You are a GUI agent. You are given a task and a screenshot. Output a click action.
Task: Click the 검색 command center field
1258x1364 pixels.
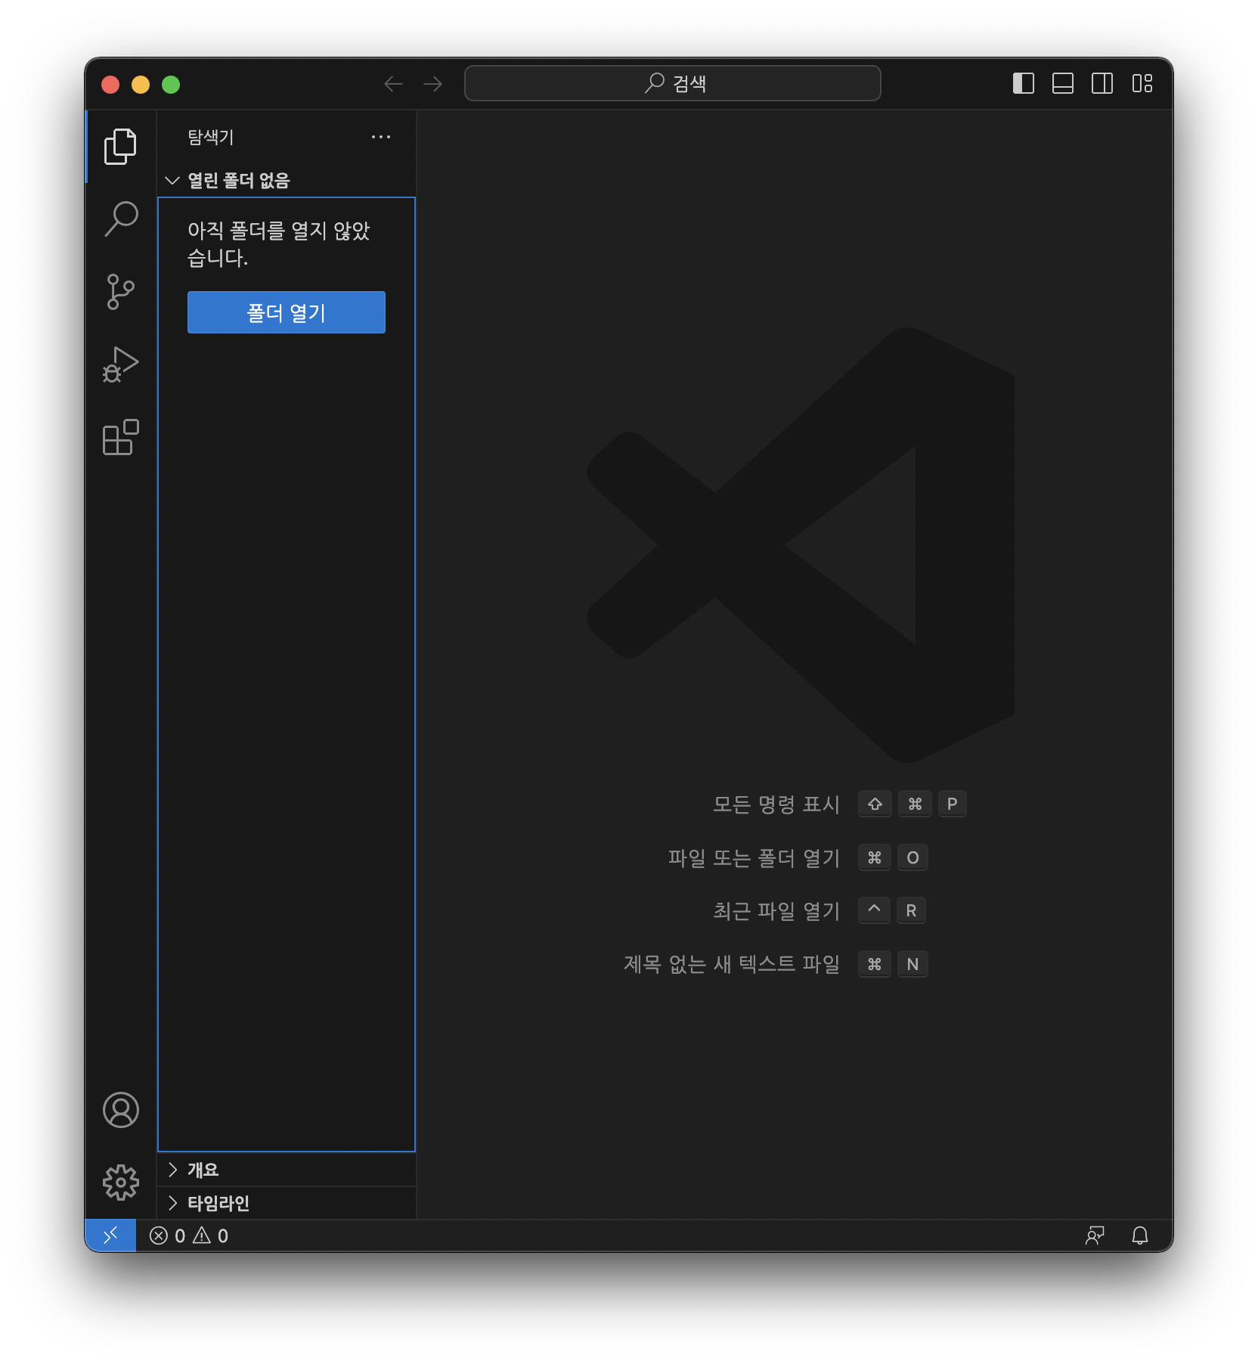pyautogui.click(x=673, y=83)
